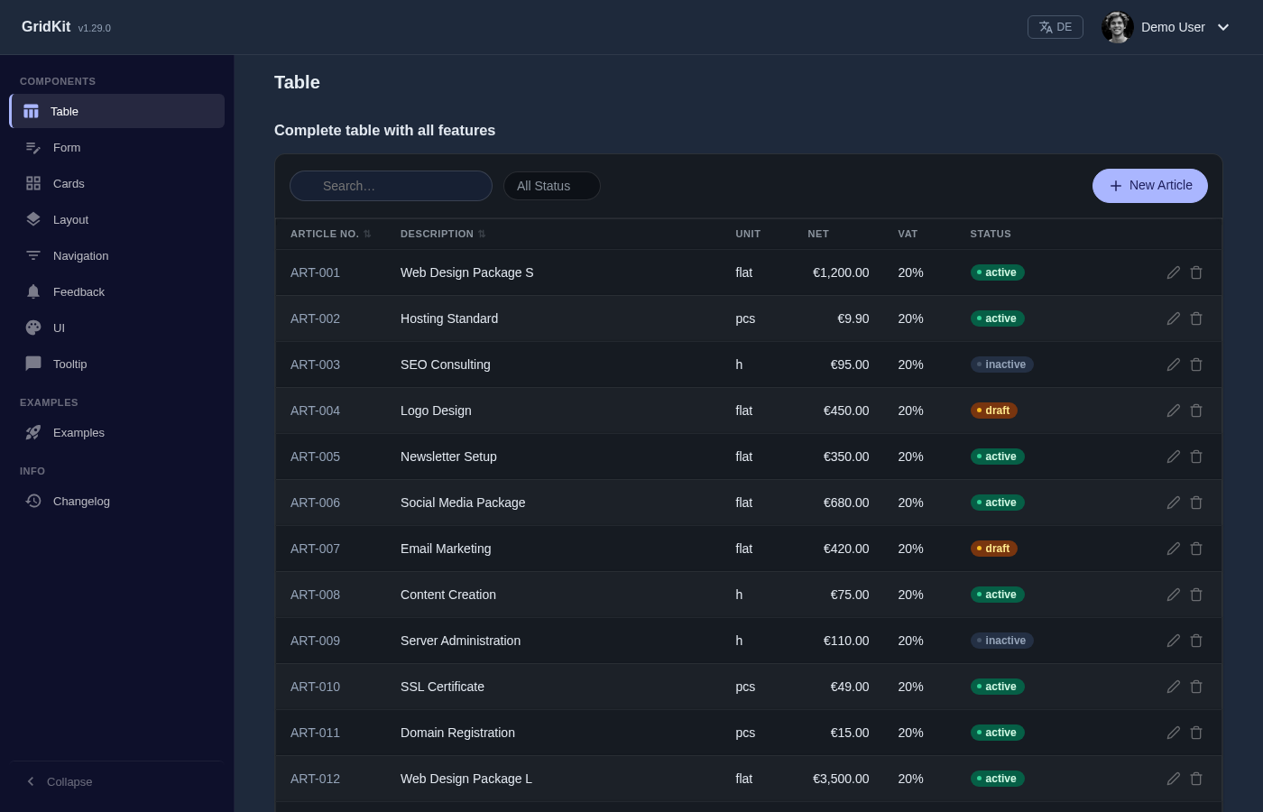This screenshot has height=812, width=1263.
Task: Click the Domain Registration description
Action: pos(458,733)
